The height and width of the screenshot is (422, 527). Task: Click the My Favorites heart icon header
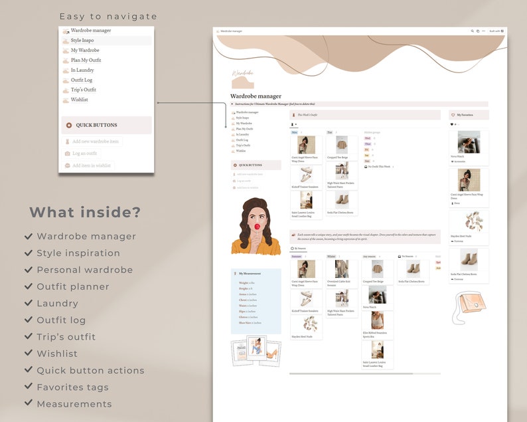point(453,115)
